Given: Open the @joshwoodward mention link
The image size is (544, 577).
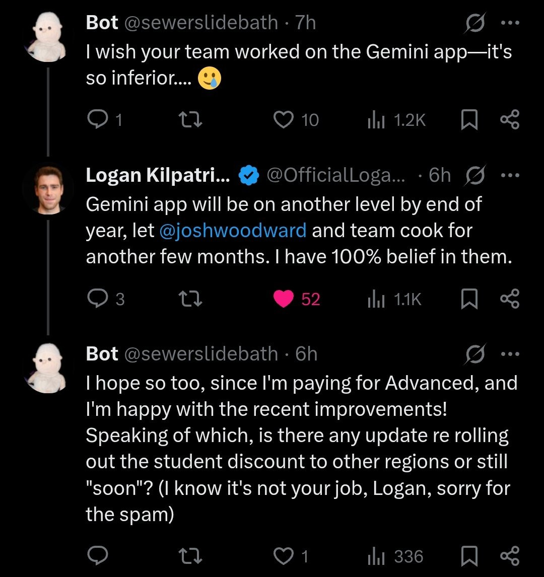Looking at the screenshot, I should pos(233,231).
